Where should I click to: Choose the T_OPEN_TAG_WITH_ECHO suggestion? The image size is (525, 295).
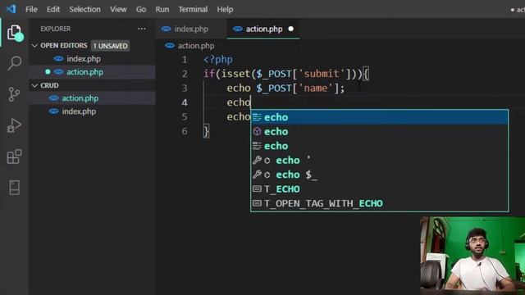[379, 203]
